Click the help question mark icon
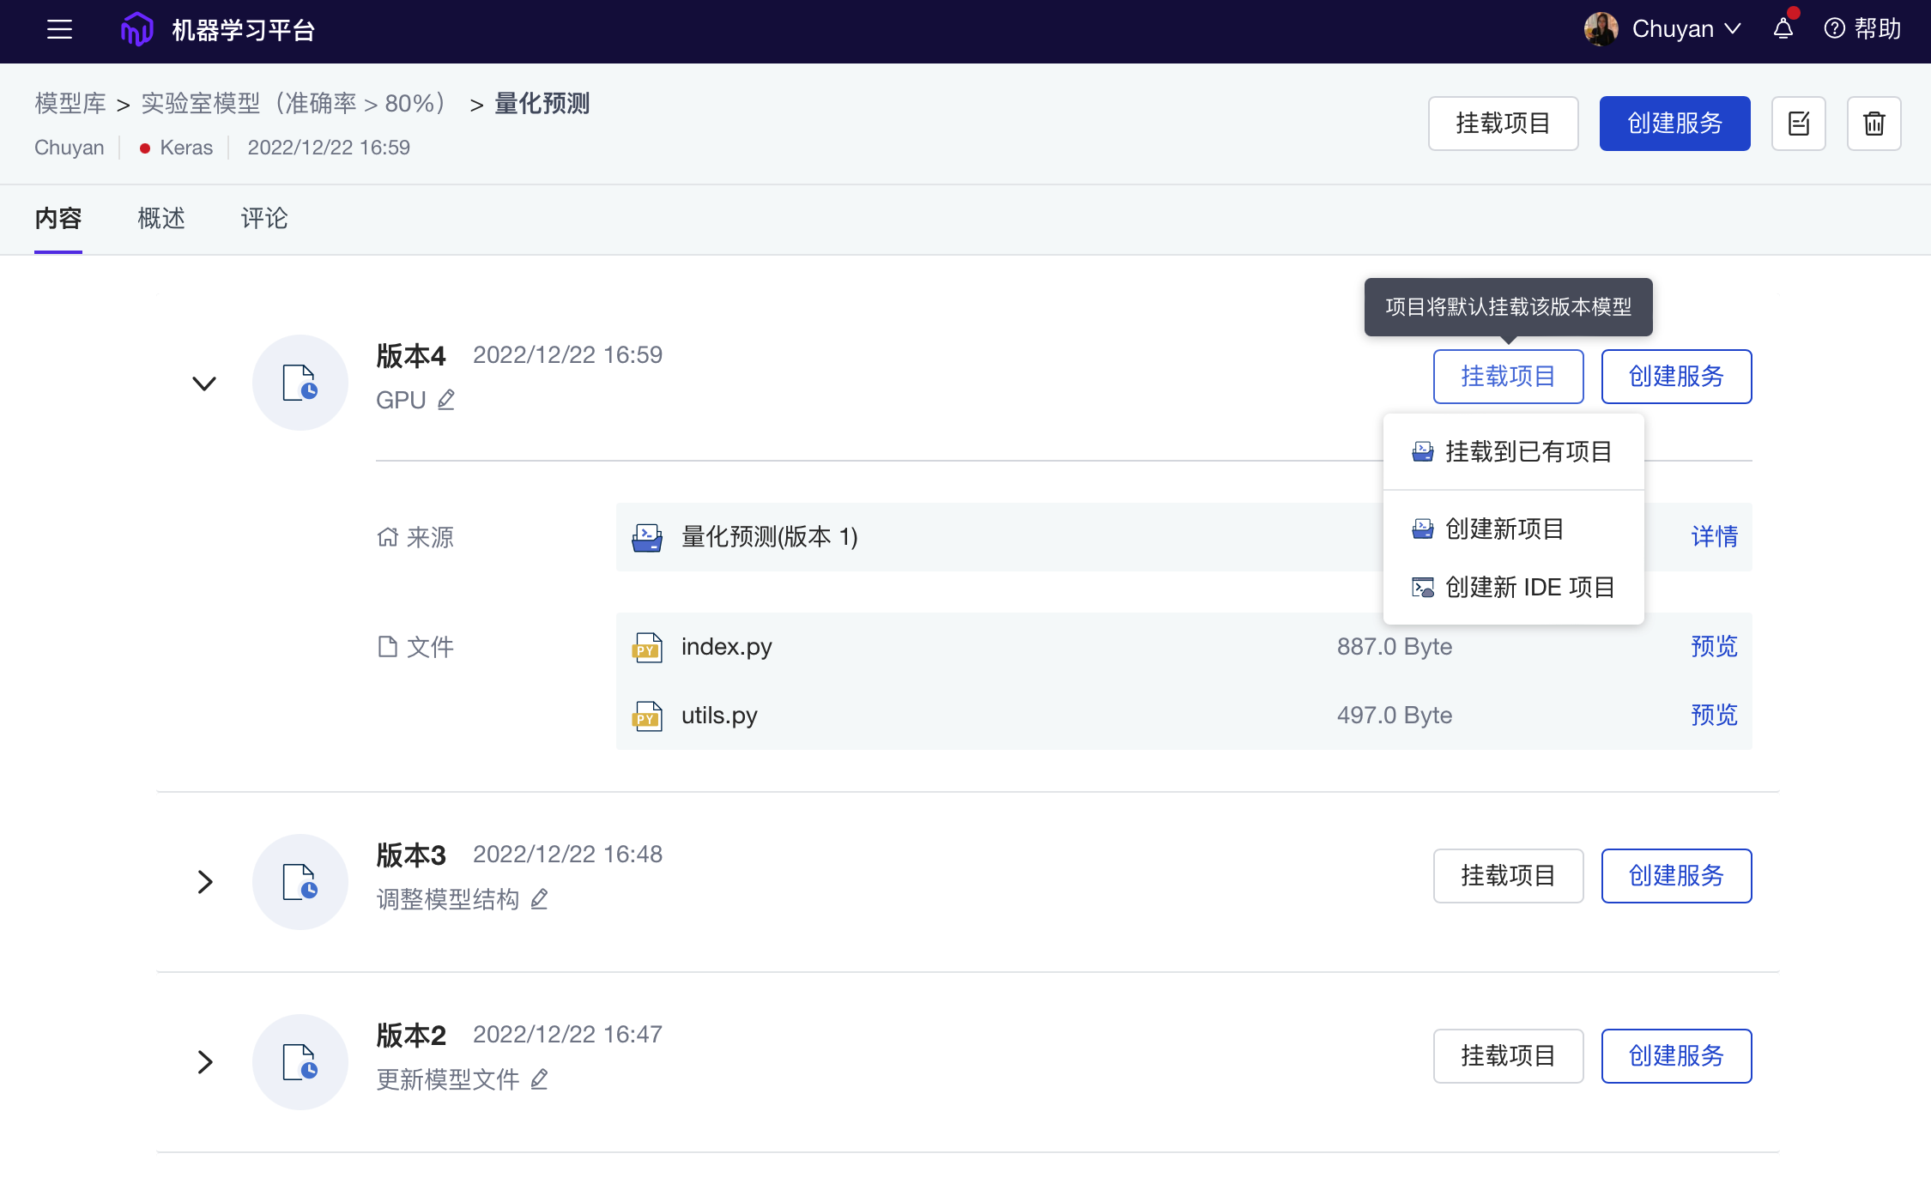Image resolution: width=1931 pixels, height=1184 pixels. point(1835,28)
